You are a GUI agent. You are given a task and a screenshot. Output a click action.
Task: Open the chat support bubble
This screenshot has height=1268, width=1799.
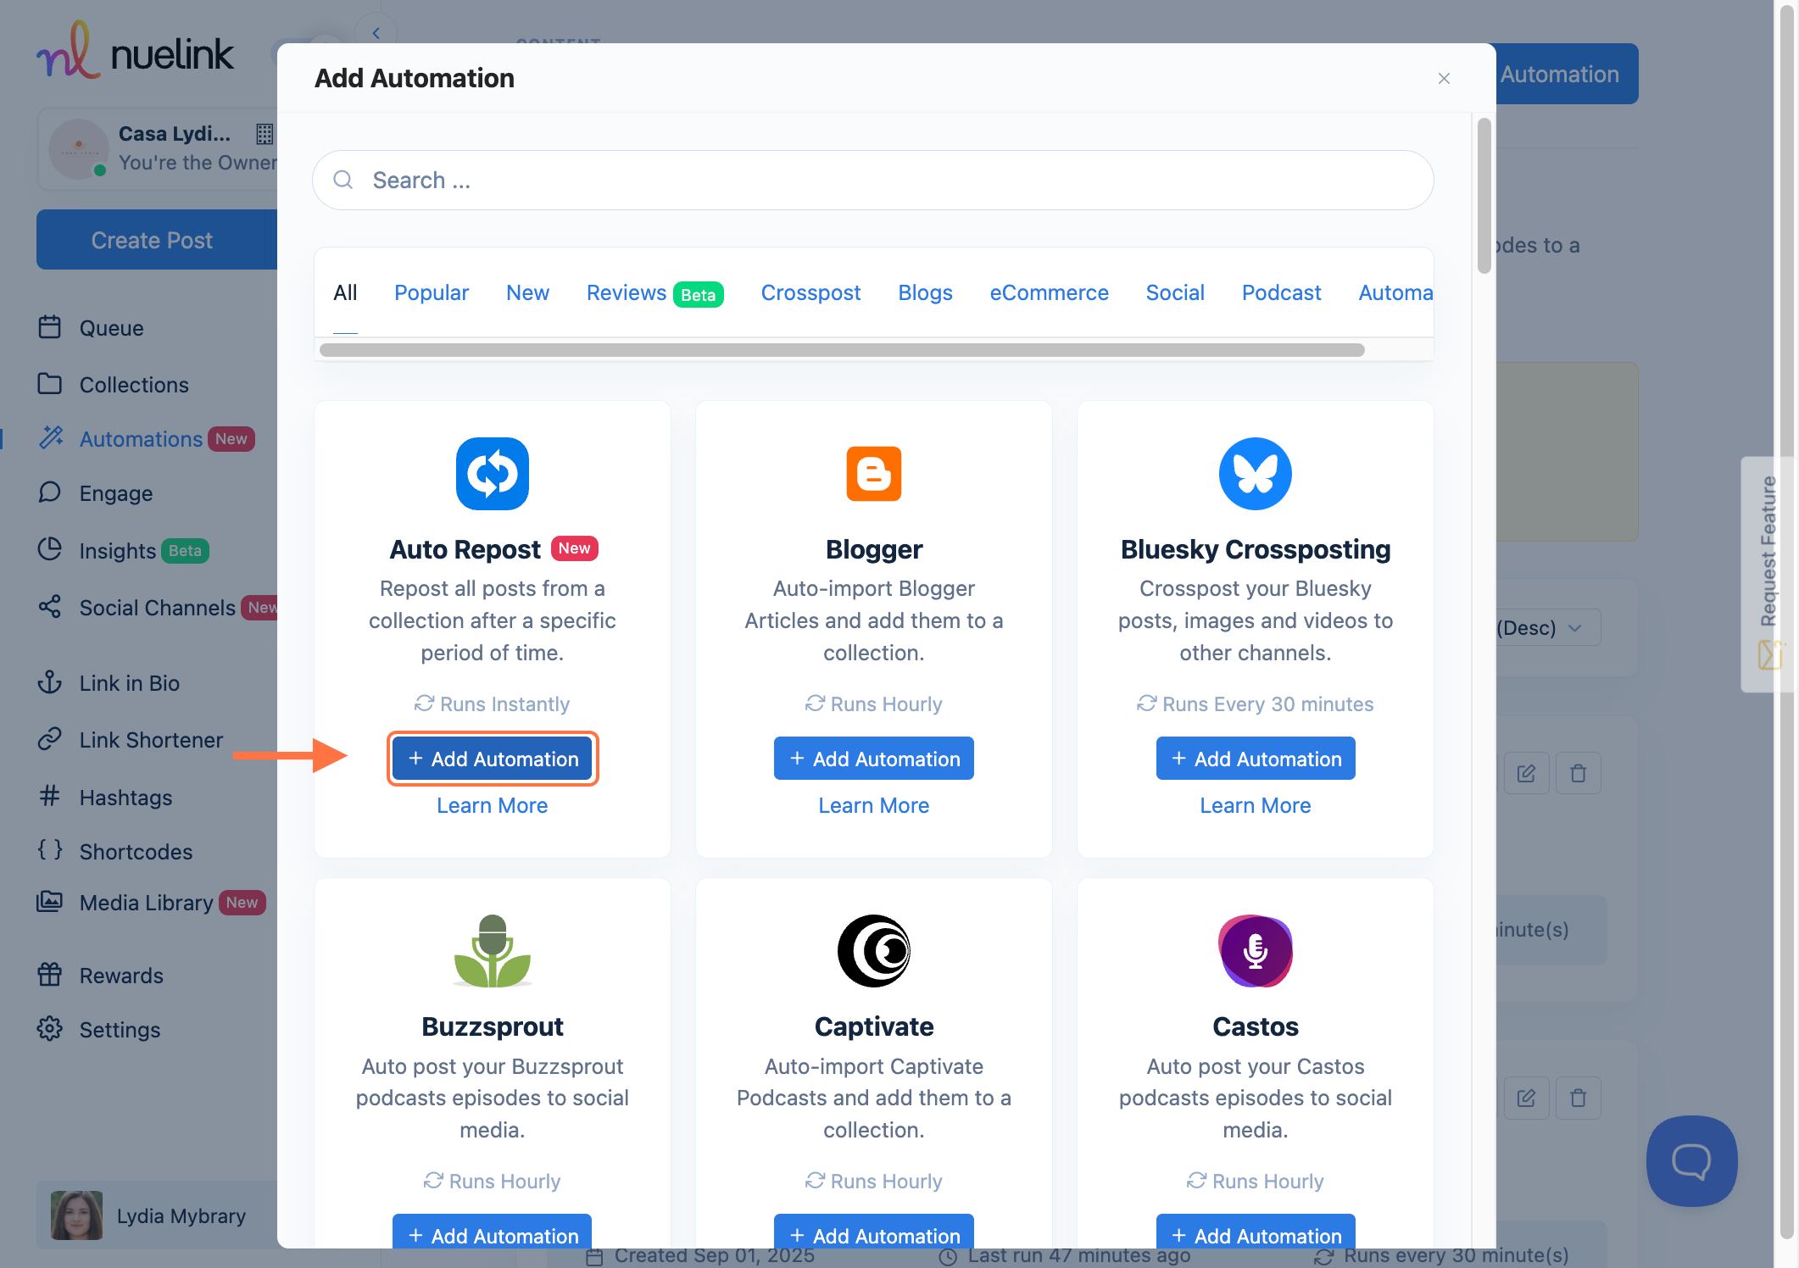1691,1160
